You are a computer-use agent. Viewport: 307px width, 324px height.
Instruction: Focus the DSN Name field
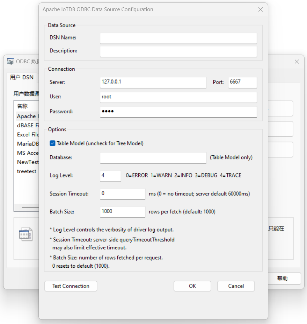coord(178,38)
